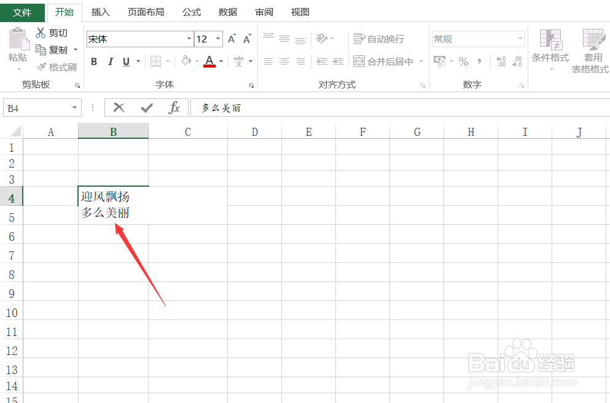
Task: Click the wén phonetic guide icon
Action: (x=238, y=61)
